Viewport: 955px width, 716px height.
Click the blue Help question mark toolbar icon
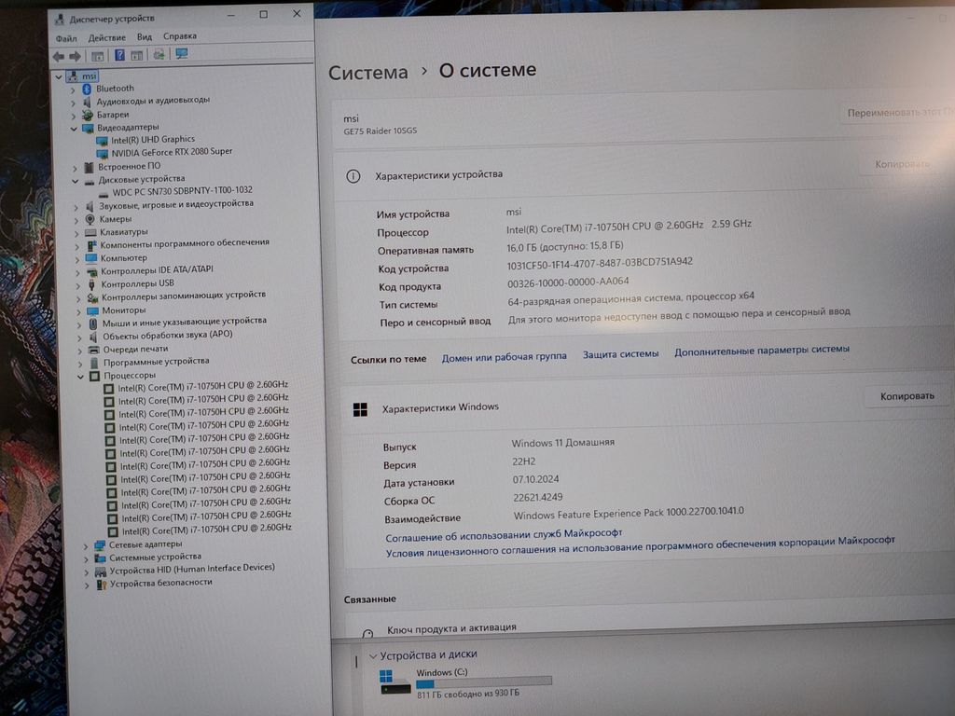pyautogui.click(x=119, y=56)
